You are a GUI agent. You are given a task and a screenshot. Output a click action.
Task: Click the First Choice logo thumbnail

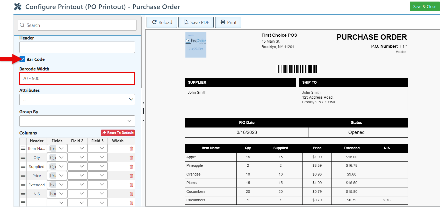196,45
